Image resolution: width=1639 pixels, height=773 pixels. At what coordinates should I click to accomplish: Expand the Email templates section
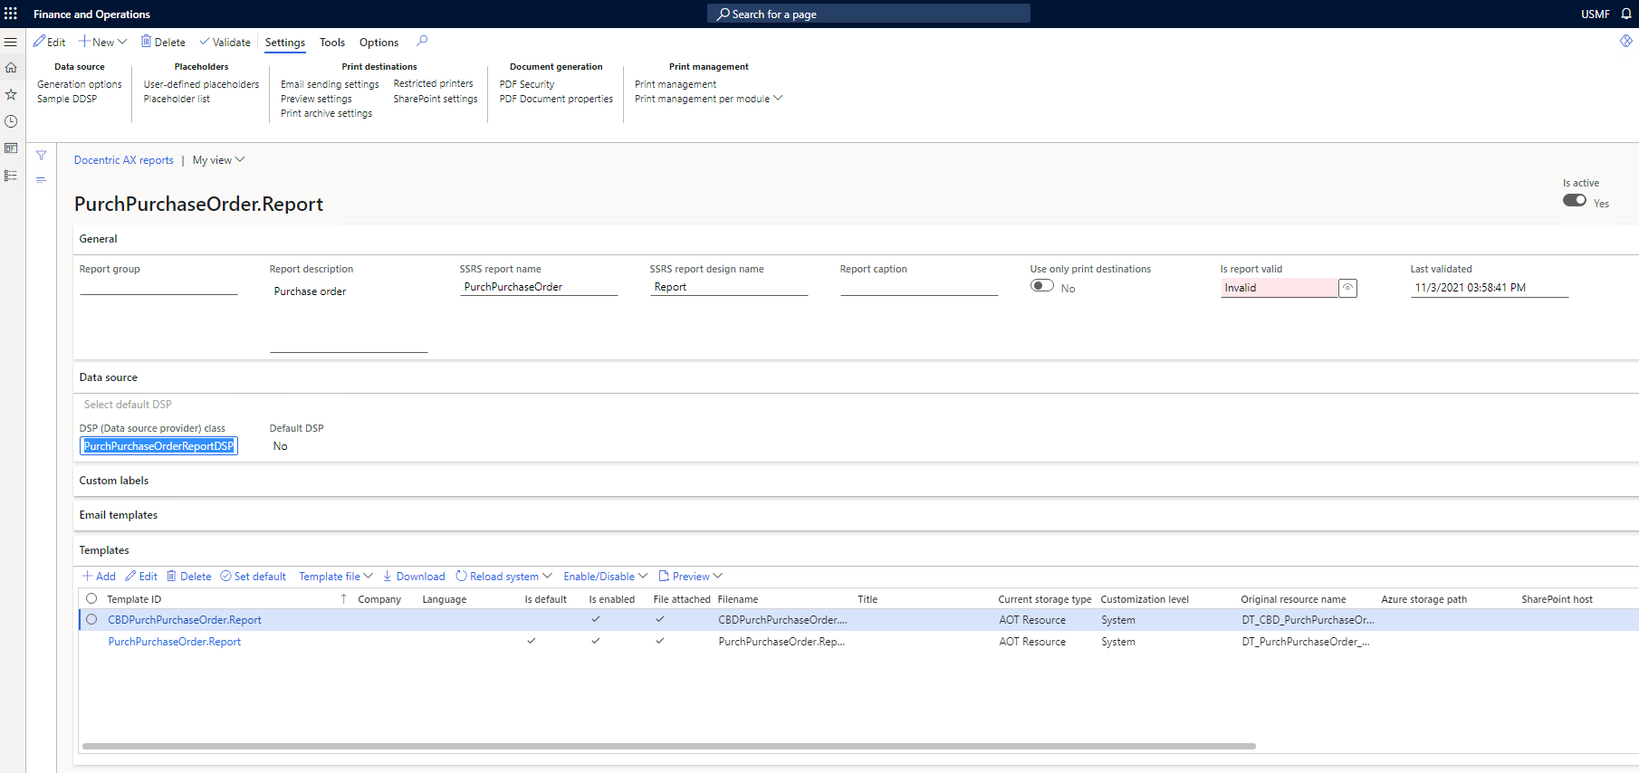point(119,515)
